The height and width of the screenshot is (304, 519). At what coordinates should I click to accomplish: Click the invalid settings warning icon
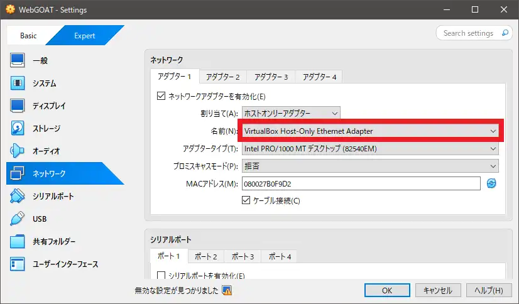point(227,290)
